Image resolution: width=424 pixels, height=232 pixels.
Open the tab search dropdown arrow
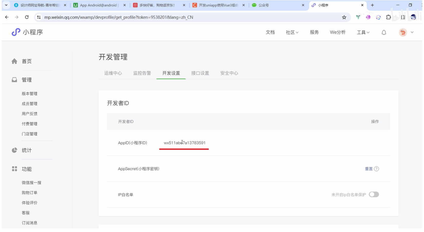(x=6, y=5)
